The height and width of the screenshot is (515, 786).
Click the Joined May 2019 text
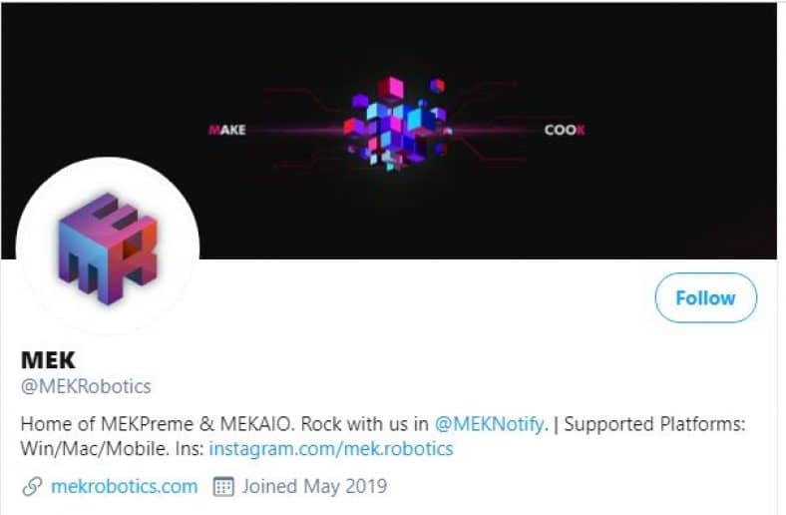click(x=314, y=486)
